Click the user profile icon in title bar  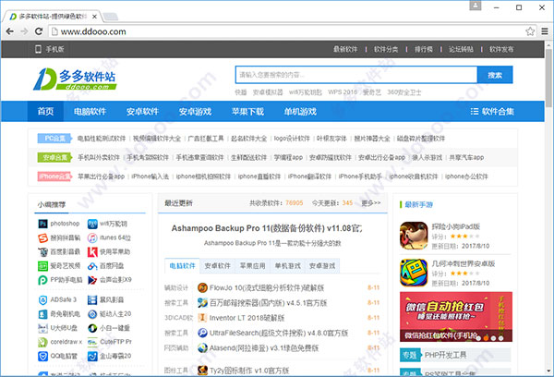click(476, 6)
